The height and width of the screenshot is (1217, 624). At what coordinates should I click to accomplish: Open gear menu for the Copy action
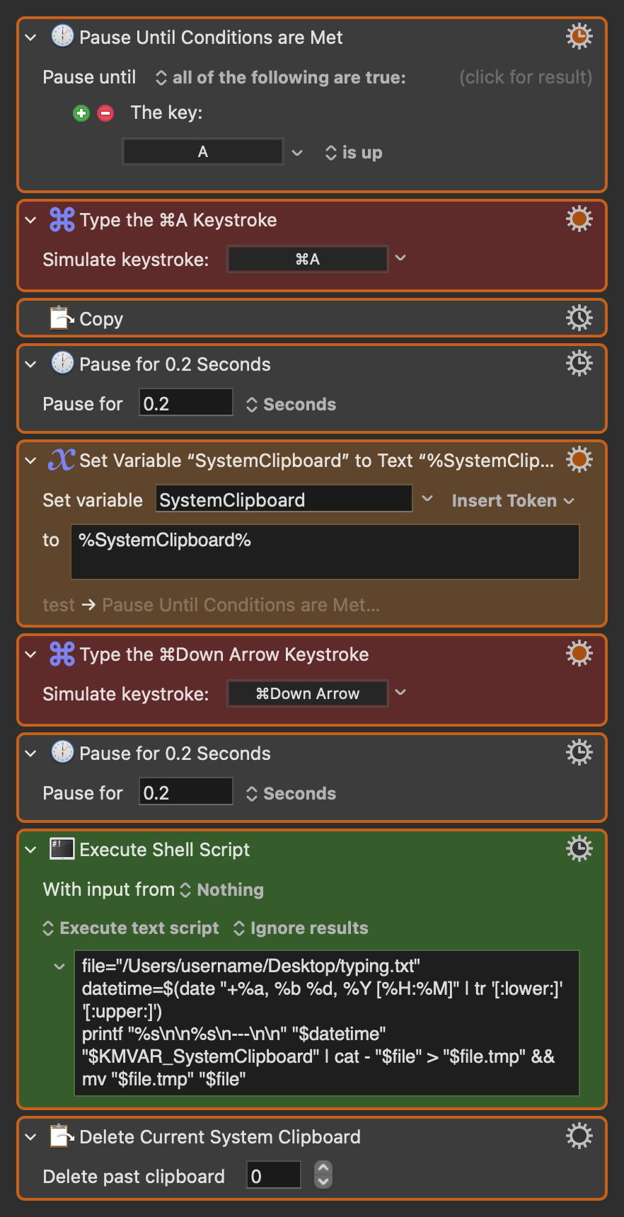579,318
